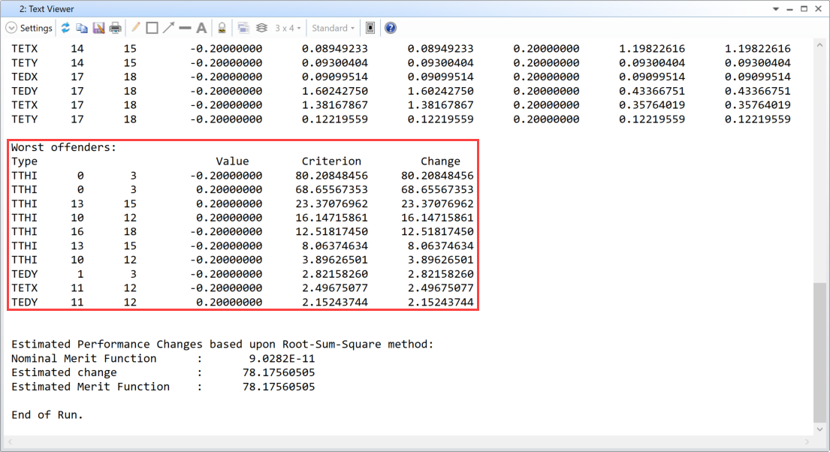The height and width of the screenshot is (452, 830).
Task: Open the Help icon
Action: (x=391, y=28)
